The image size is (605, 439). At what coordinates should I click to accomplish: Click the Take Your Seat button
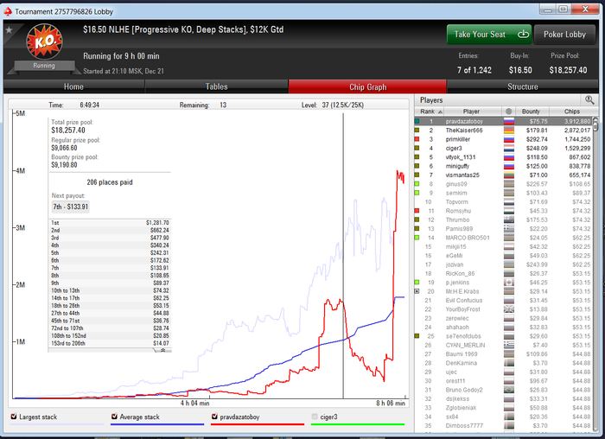click(x=489, y=35)
